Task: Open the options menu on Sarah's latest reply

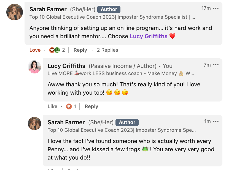Action: click(x=216, y=121)
